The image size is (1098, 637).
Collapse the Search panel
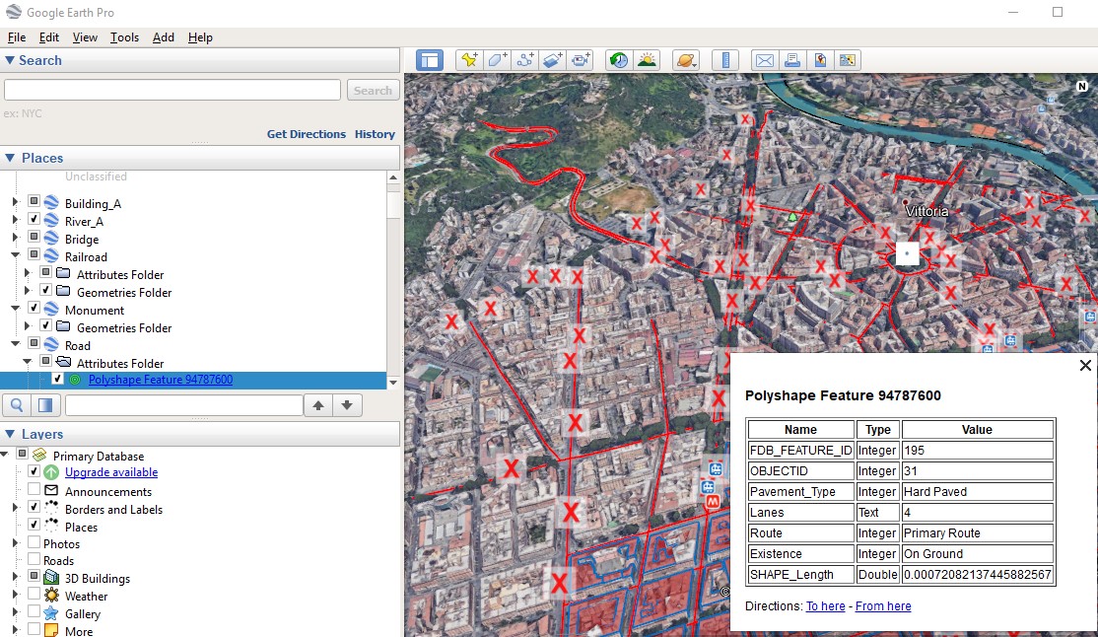pos(10,60)
